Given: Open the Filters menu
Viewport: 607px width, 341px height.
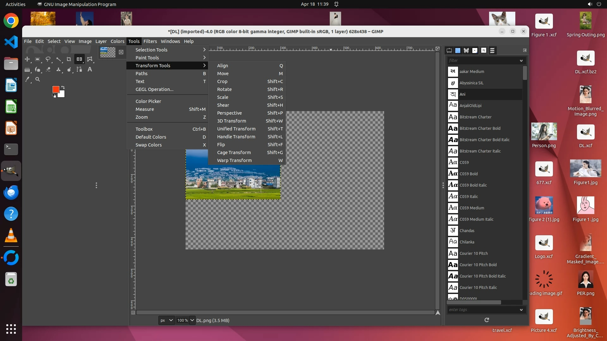Looking at the screenshot, I should pos(150,41).
